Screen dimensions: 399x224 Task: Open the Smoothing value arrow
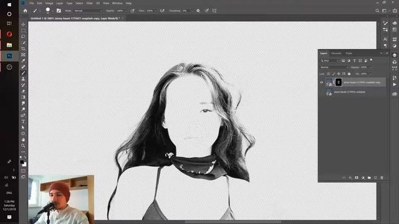pos(191,11)
